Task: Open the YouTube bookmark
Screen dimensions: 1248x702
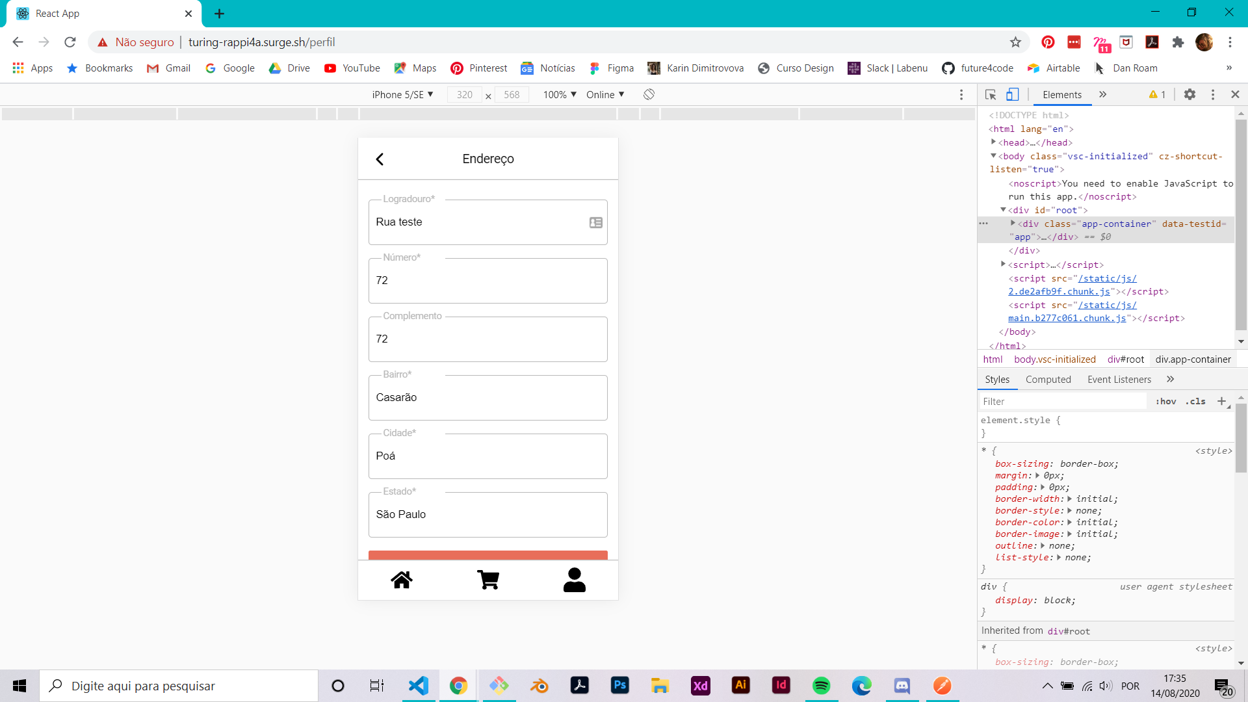Action: click(352, 68)
